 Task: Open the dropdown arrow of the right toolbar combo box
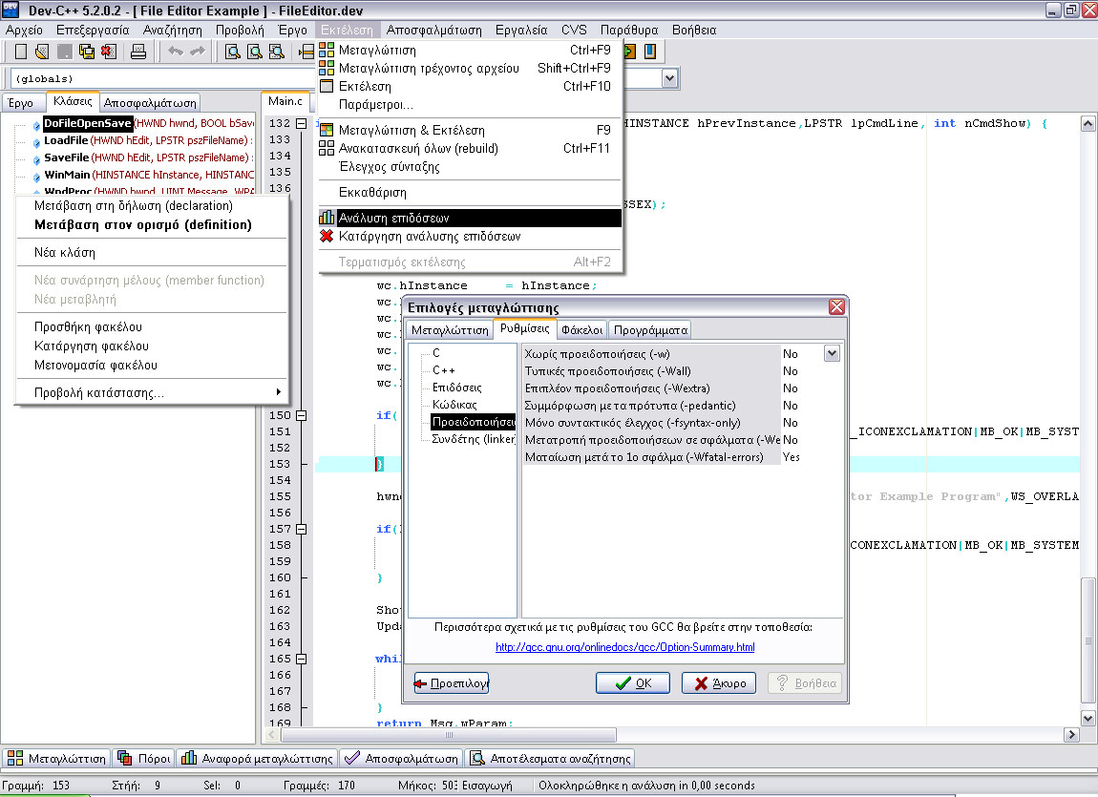coord(670,78)
